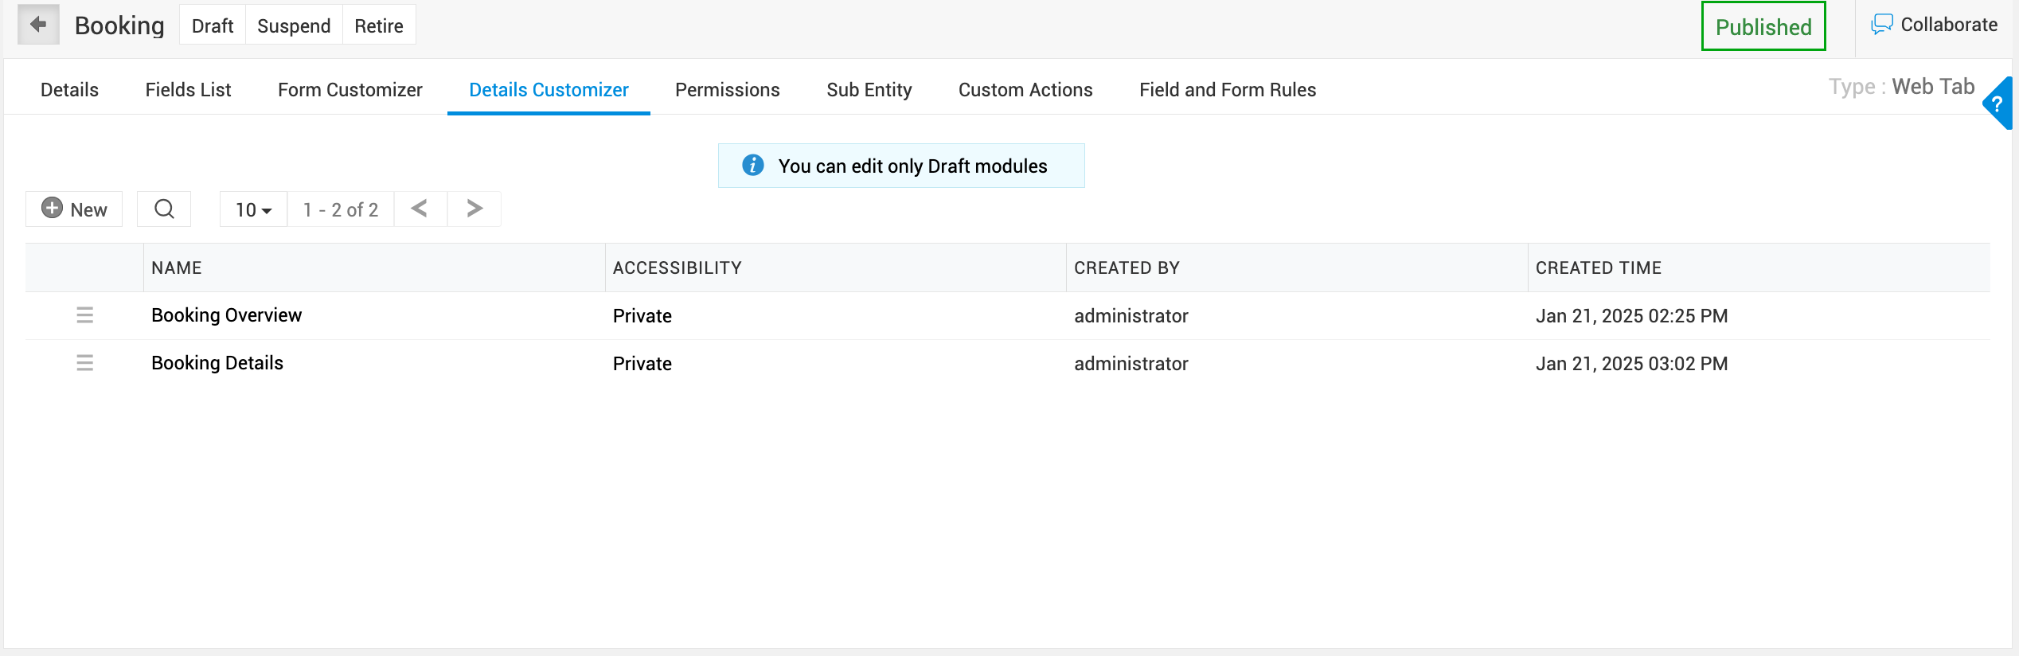Viewport: 2019px width, 656px height.
Task: Open the Fields List tab
Action: 188,90
